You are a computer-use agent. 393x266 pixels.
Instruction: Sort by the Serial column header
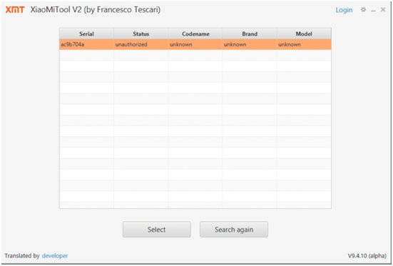[x=86, y=34]
